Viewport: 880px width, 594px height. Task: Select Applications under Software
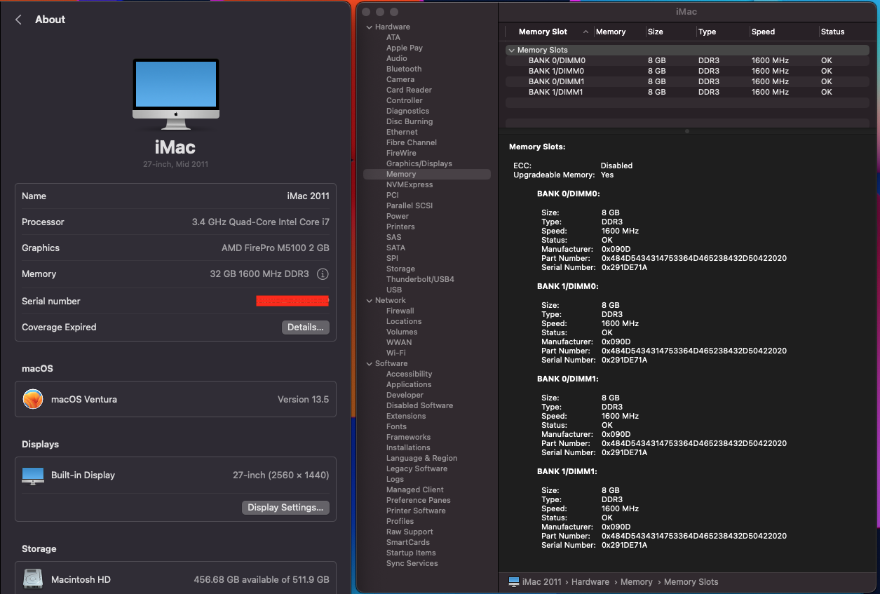[409, 385]
